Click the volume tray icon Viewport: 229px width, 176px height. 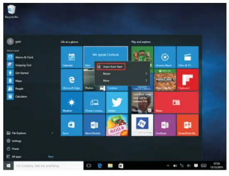click(189, 166)
